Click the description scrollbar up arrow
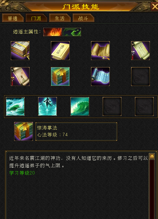This screenshot has height=219, width=158. click(152, 156)
